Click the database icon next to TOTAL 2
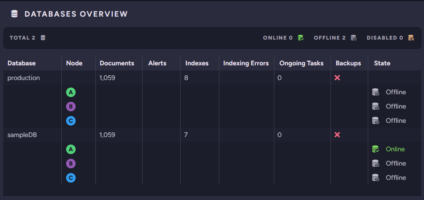The image size is (424, 200). coord(43,38)
